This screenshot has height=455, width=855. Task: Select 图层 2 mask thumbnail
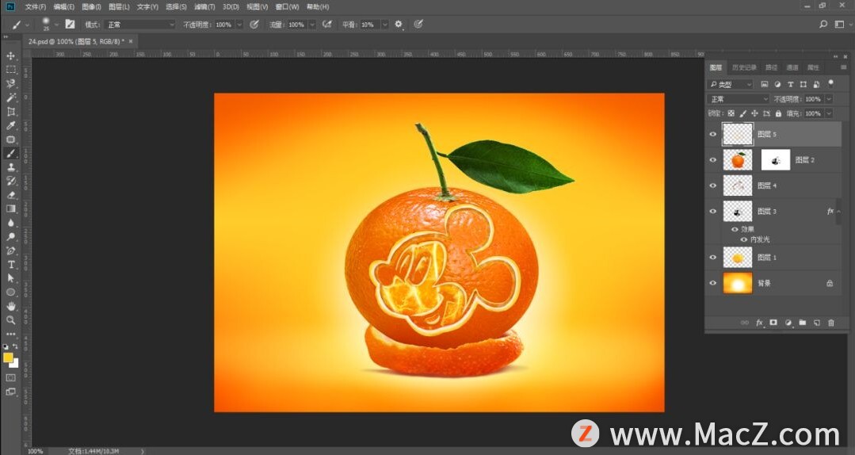776,160
